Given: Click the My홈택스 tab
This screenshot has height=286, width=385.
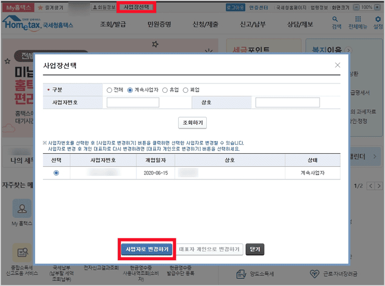Looking at the screenshot, I should coord(18,8).
